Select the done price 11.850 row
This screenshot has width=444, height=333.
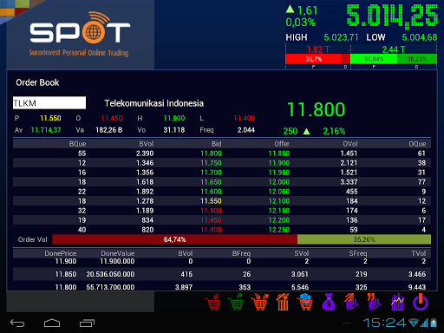222,274
